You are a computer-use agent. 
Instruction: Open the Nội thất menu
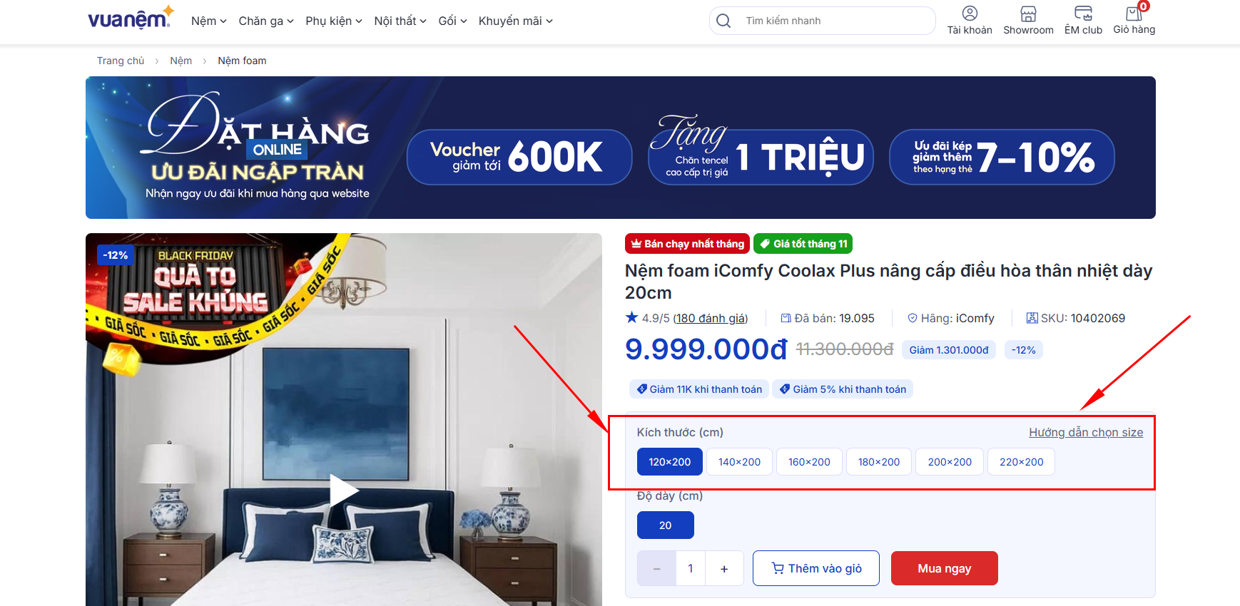[400, 21]
